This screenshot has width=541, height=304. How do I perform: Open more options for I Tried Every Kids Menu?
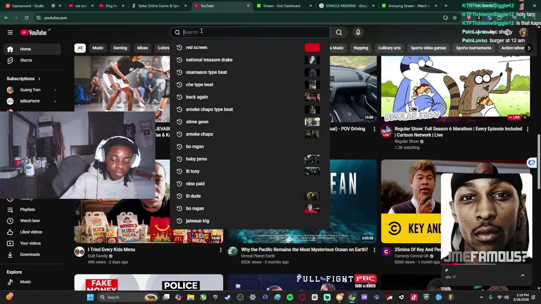pos(221,250)
